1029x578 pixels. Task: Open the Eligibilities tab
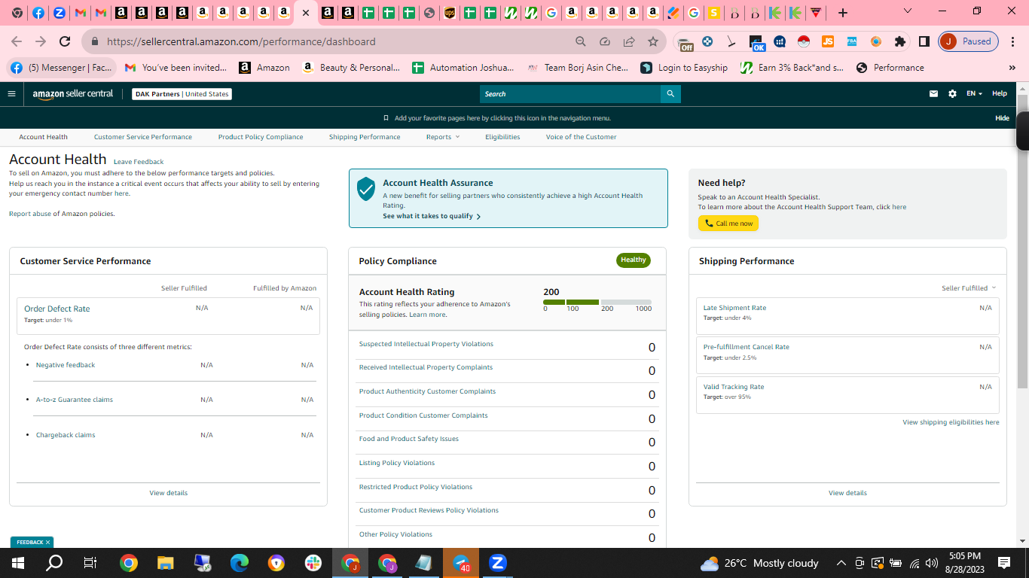(502, 137)
